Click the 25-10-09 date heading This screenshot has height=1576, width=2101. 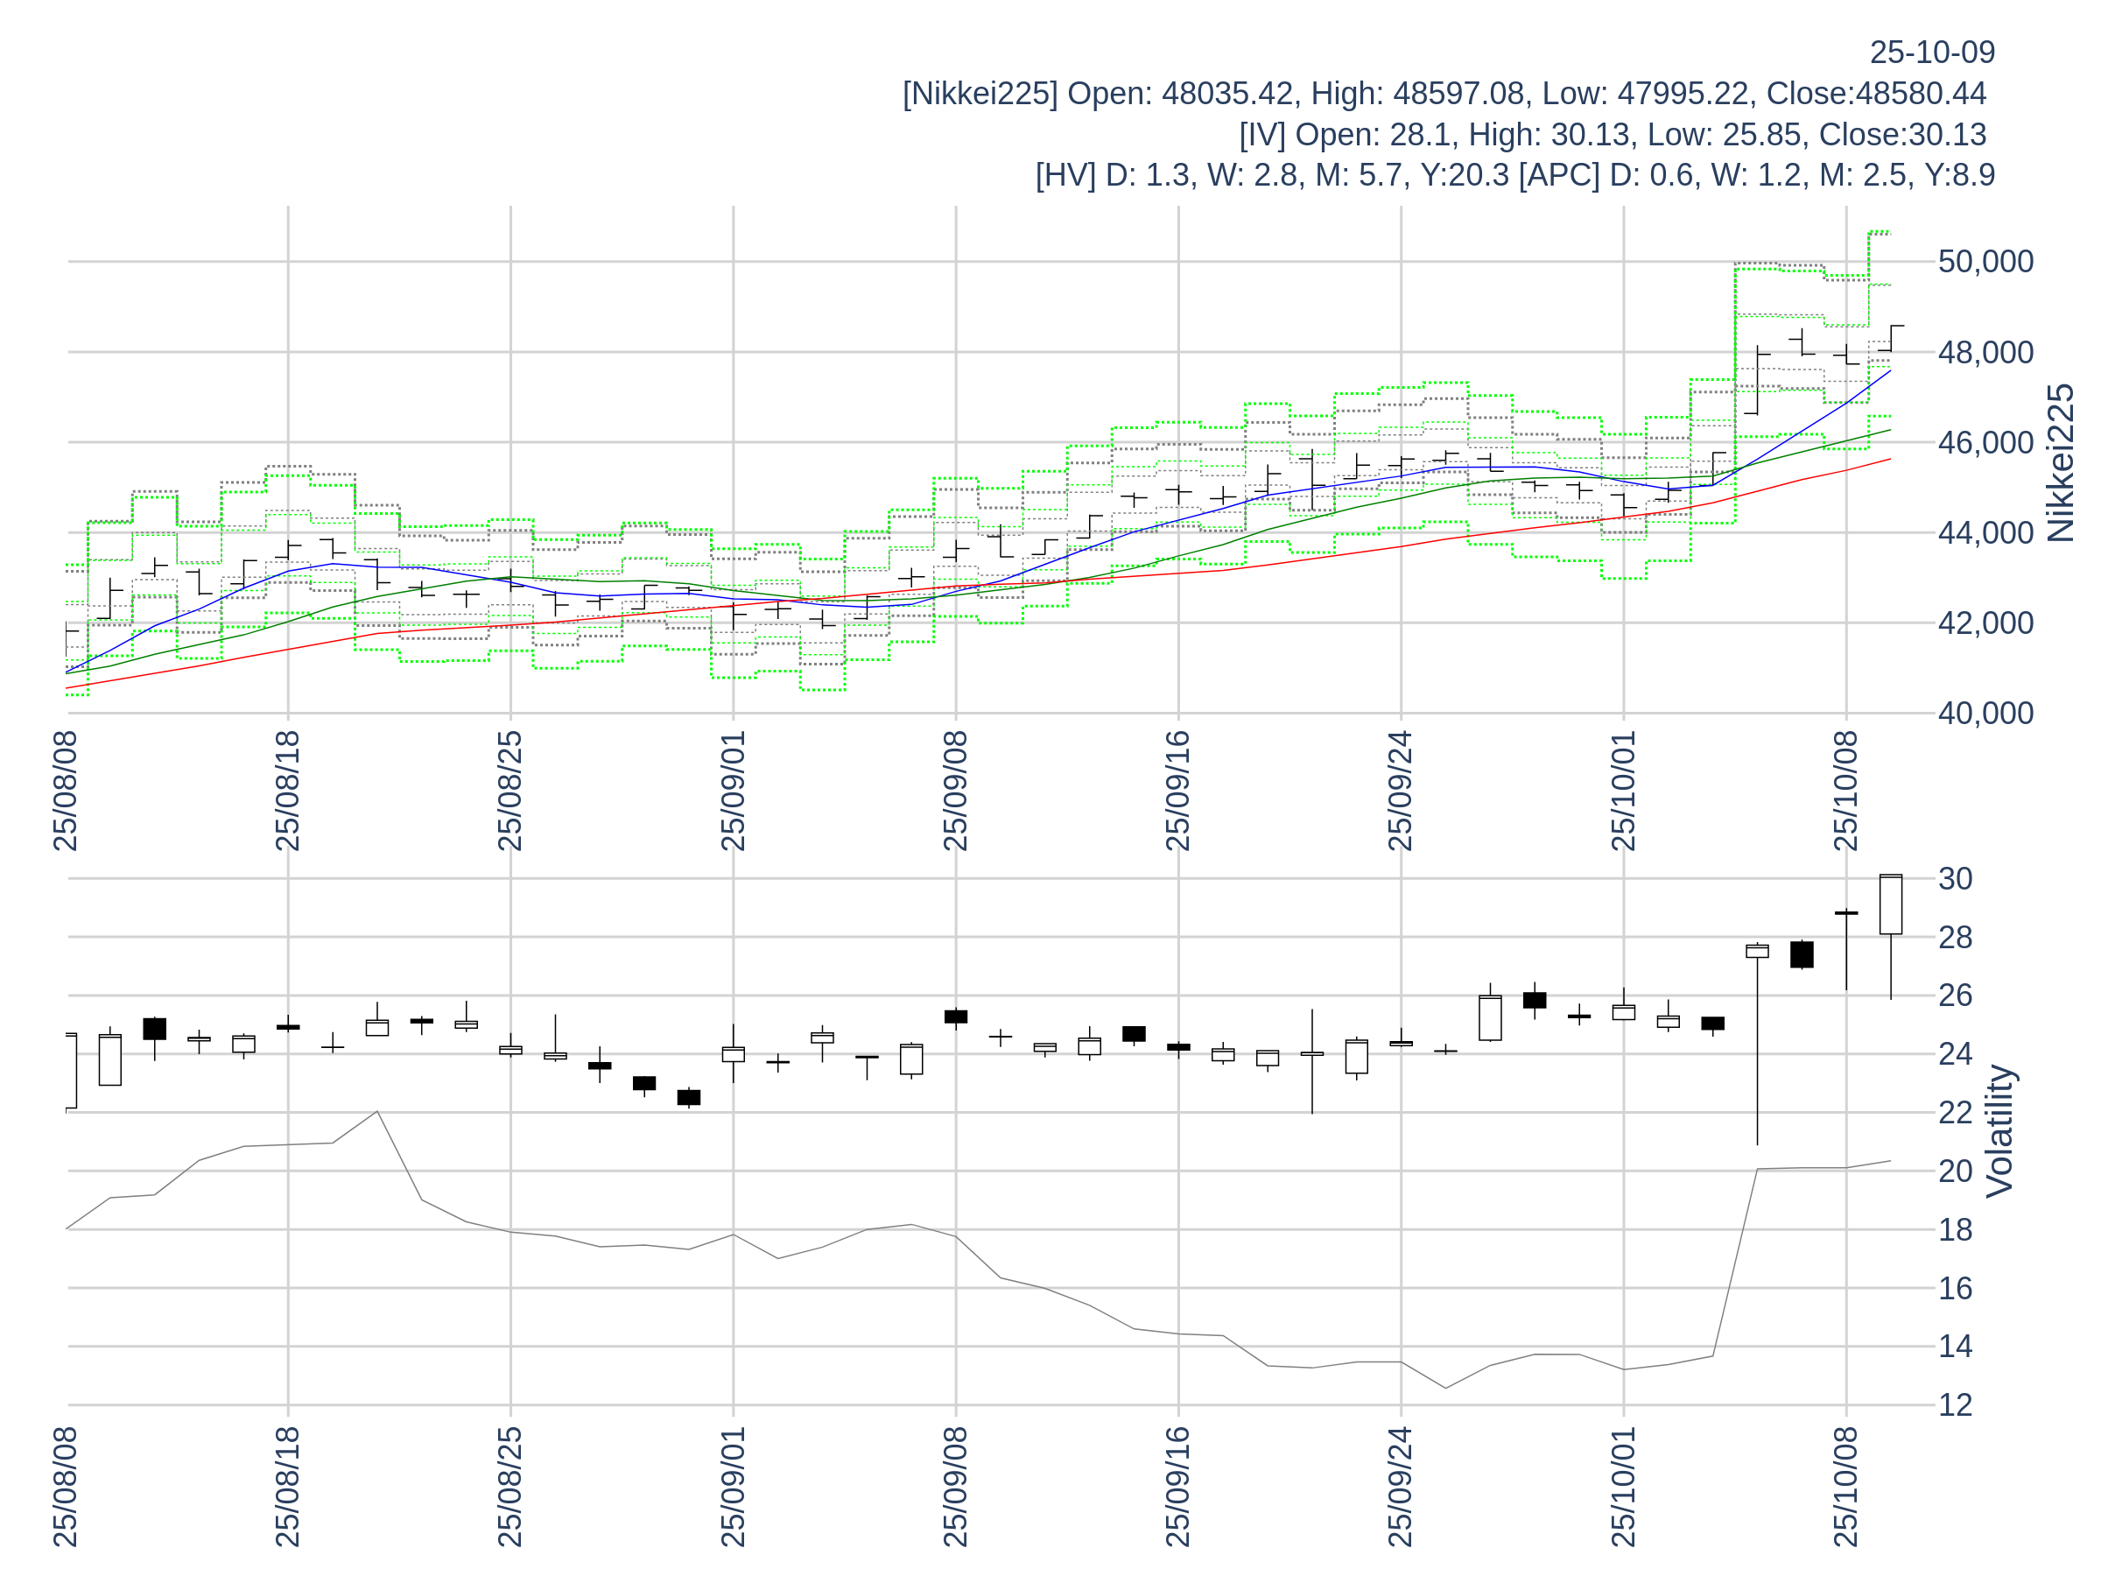coord(1931,53)
